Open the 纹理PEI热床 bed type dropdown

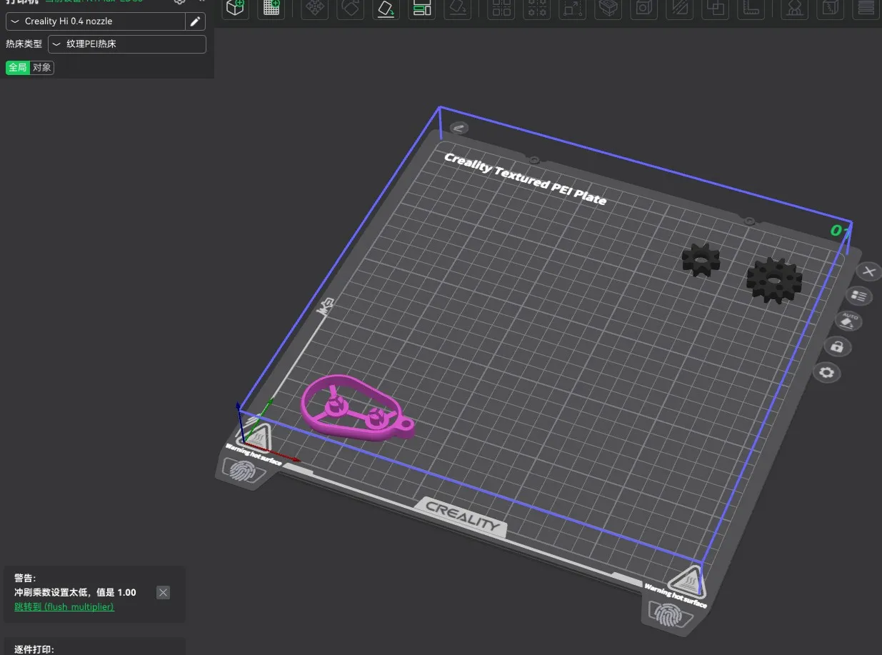[127, 44]
